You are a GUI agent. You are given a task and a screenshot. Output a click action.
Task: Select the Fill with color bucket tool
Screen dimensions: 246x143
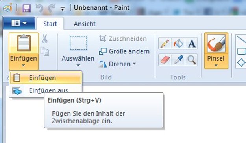pos(178,43)
